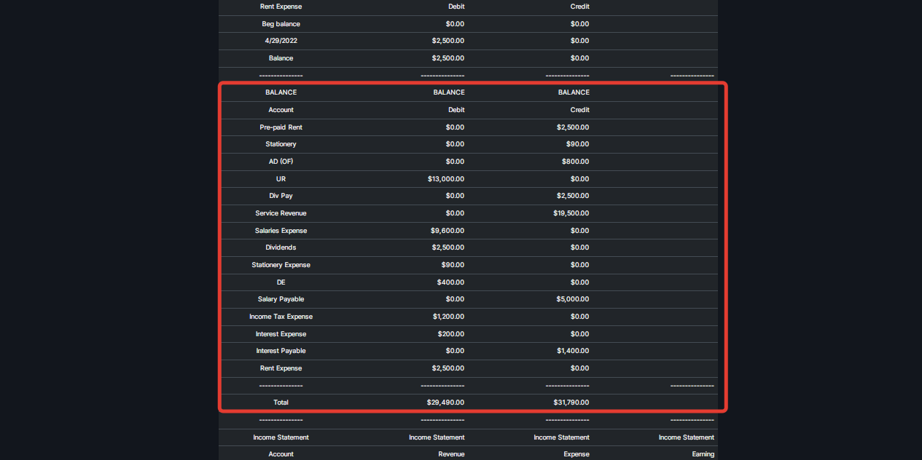This screenshot has height=460, width=922.
Task: Select the Service Revenue credit $19,500.00 cell
Action: tap(571, 213)
